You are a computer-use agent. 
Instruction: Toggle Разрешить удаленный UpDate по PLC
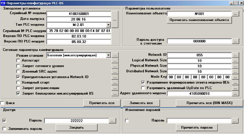tap(143, 88)
